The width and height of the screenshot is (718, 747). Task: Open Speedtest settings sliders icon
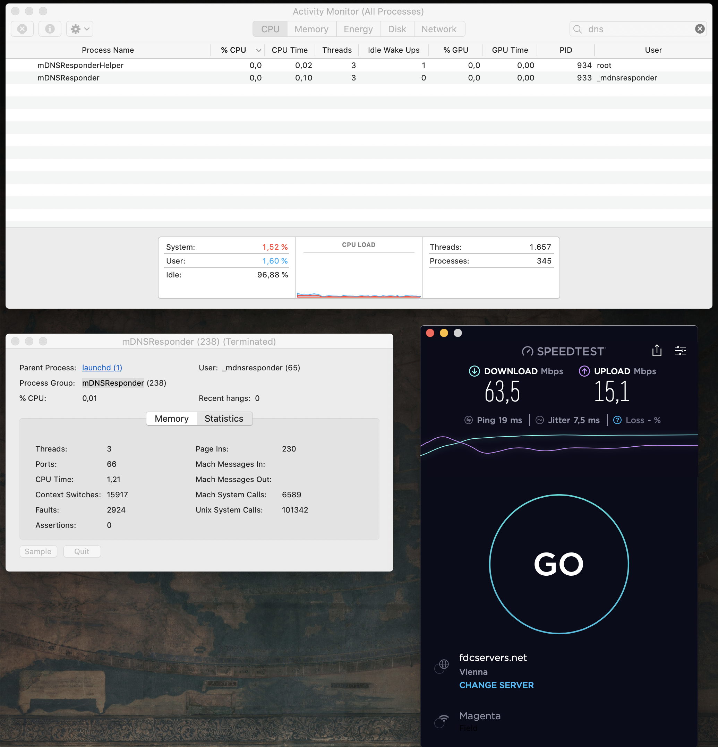(680, 351)
